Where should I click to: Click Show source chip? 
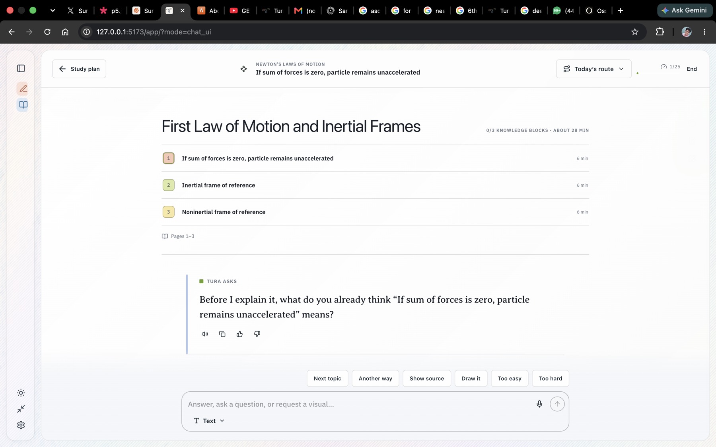pyautogui.click(x=427, y=379)
